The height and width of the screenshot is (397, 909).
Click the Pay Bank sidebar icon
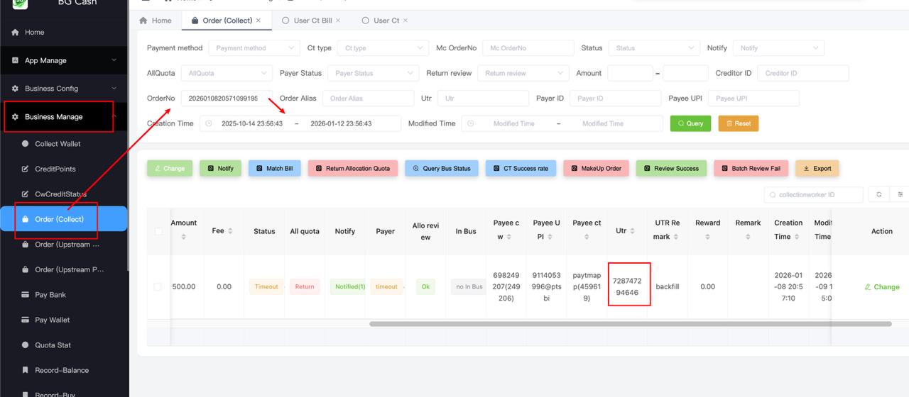click(x=26, y=295)
